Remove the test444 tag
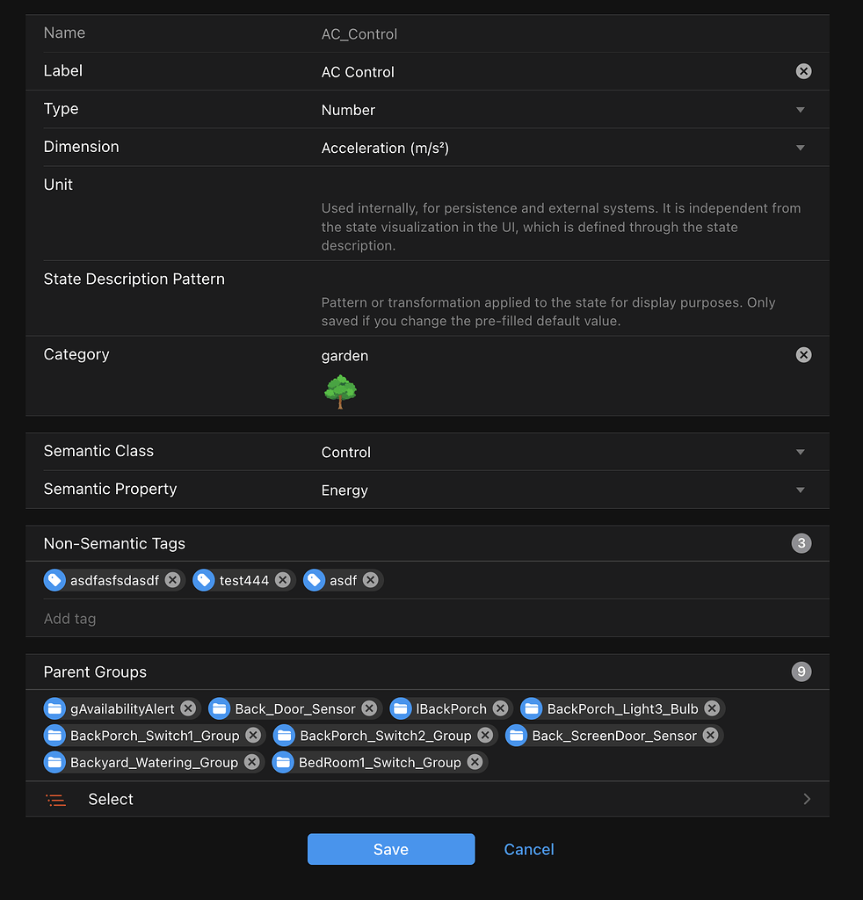 282,580
